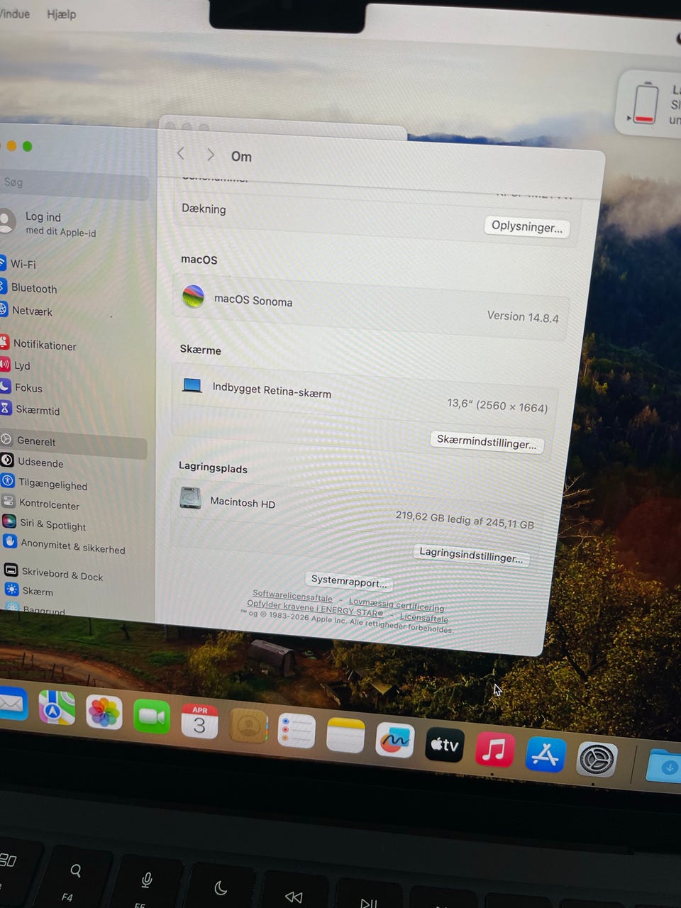Select Skærmtid in the sidebar

point(31,410)
